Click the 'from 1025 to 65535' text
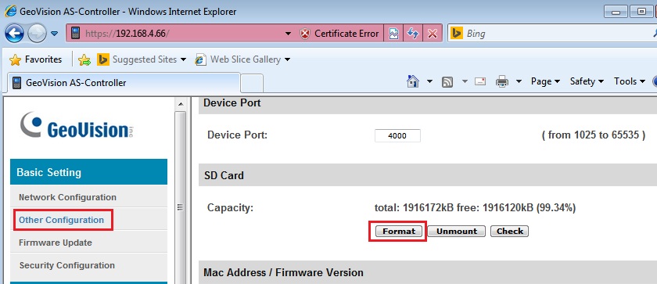 594,135
